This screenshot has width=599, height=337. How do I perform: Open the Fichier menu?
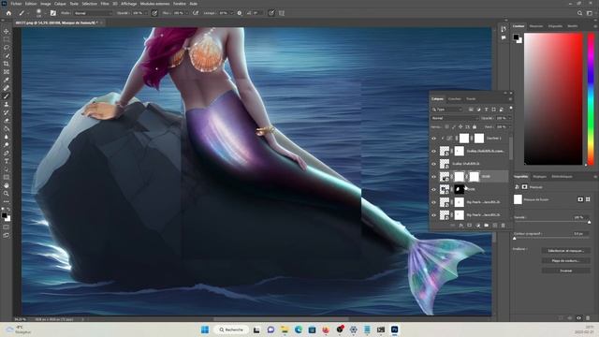(x=16, y=4)
